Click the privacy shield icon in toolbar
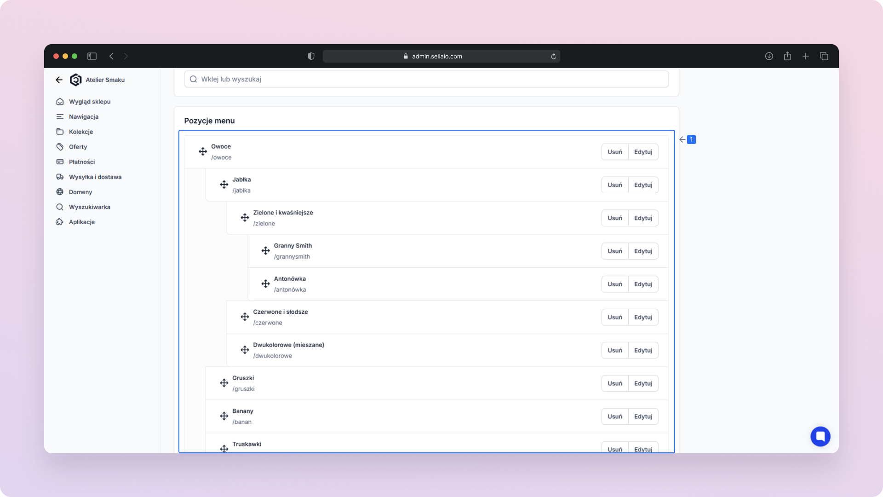This screenshot has height=497, width=883. (311, 56)
